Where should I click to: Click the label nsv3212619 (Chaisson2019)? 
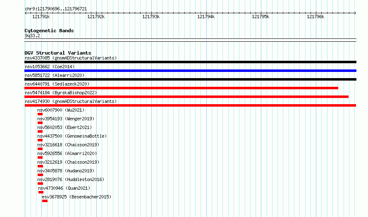68,162
